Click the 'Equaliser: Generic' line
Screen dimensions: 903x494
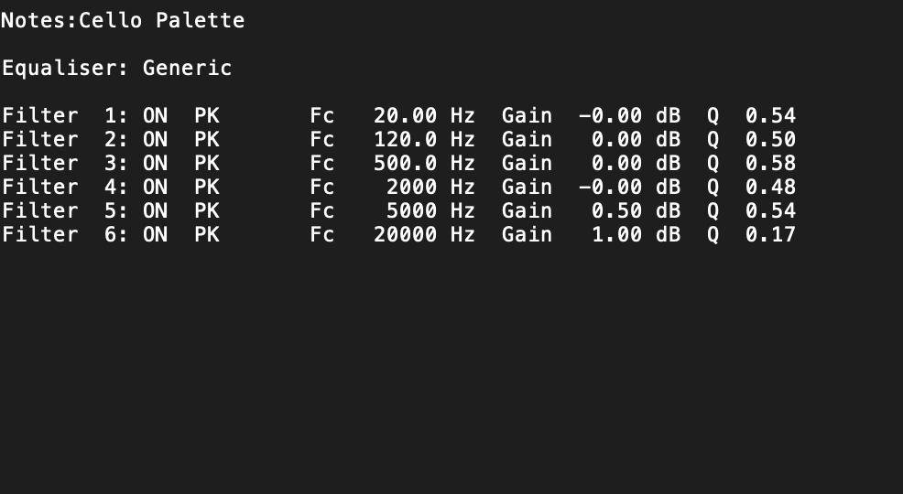tap(116, 68)
